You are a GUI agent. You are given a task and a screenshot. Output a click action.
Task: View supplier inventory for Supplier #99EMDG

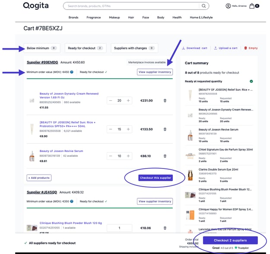(x=155, y=72)
